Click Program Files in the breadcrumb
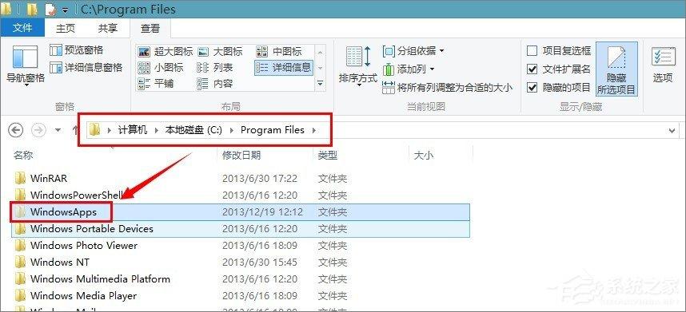The image size is (686, 312). click(x=272, y=130)
